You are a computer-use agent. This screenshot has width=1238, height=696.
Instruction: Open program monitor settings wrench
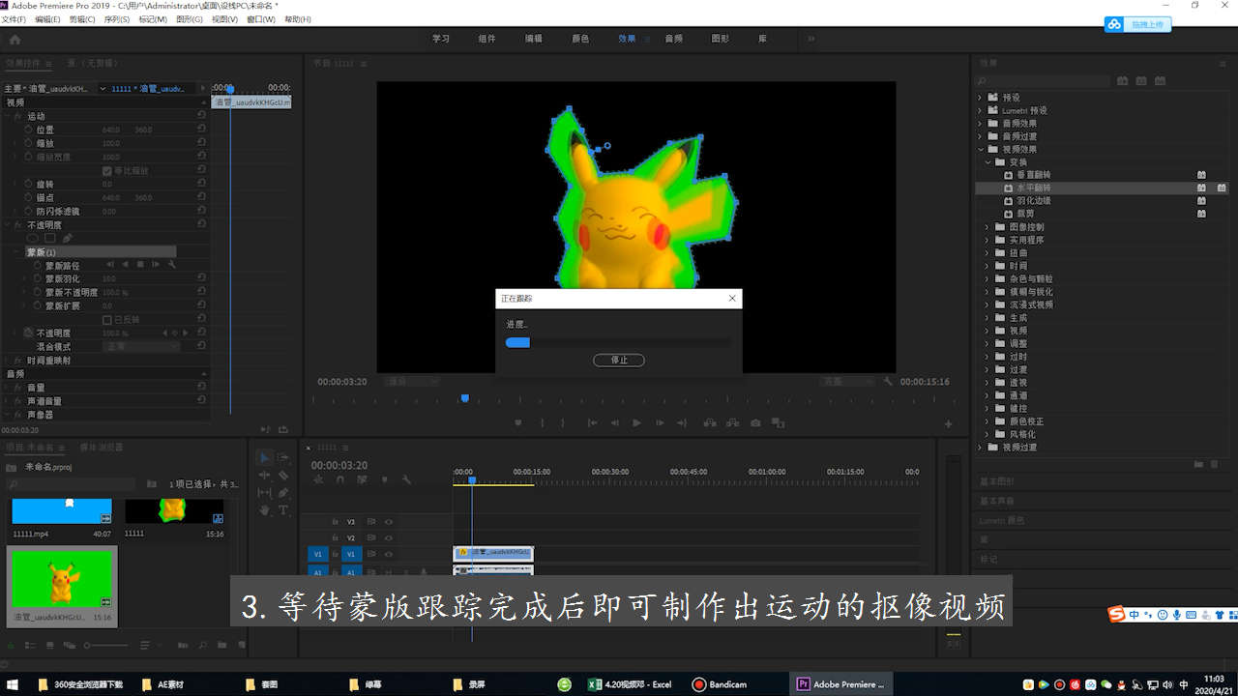coord(888,382)
